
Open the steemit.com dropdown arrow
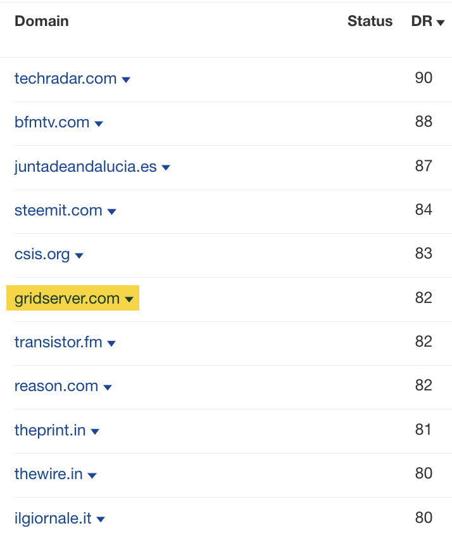[111, 212]
